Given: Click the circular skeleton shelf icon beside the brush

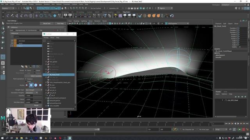Looking at the screenshot, I should [145, 16].
